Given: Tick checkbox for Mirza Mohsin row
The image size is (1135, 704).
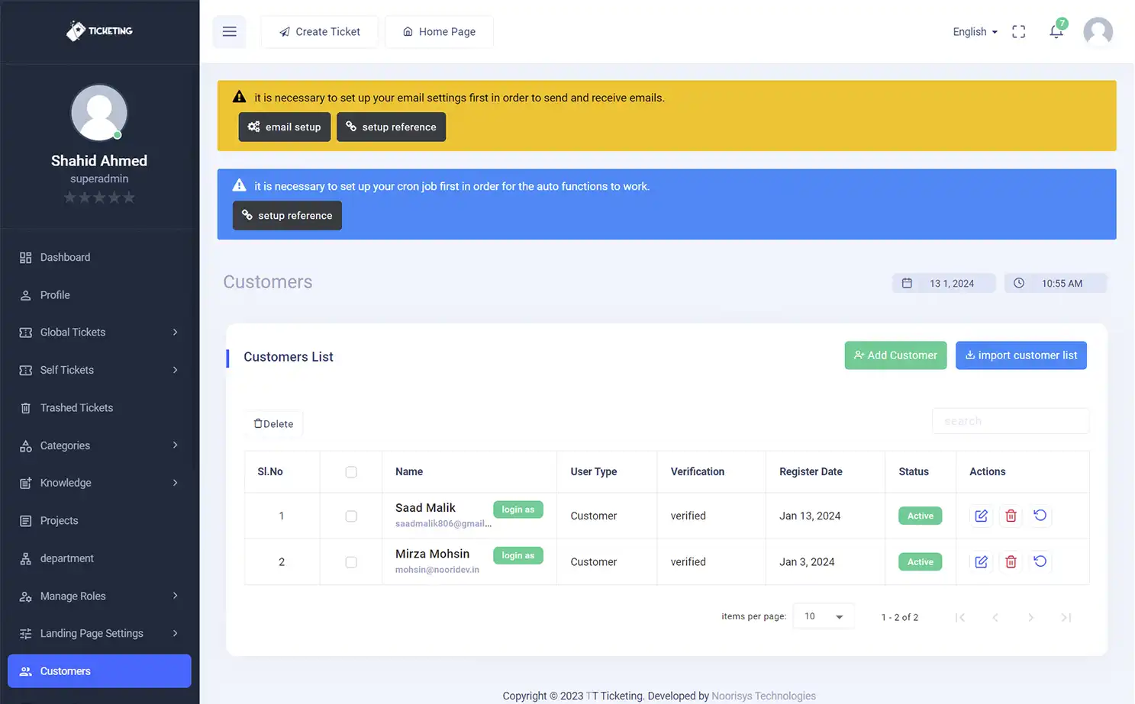Looking at the screenshot, I should [351, 562].
